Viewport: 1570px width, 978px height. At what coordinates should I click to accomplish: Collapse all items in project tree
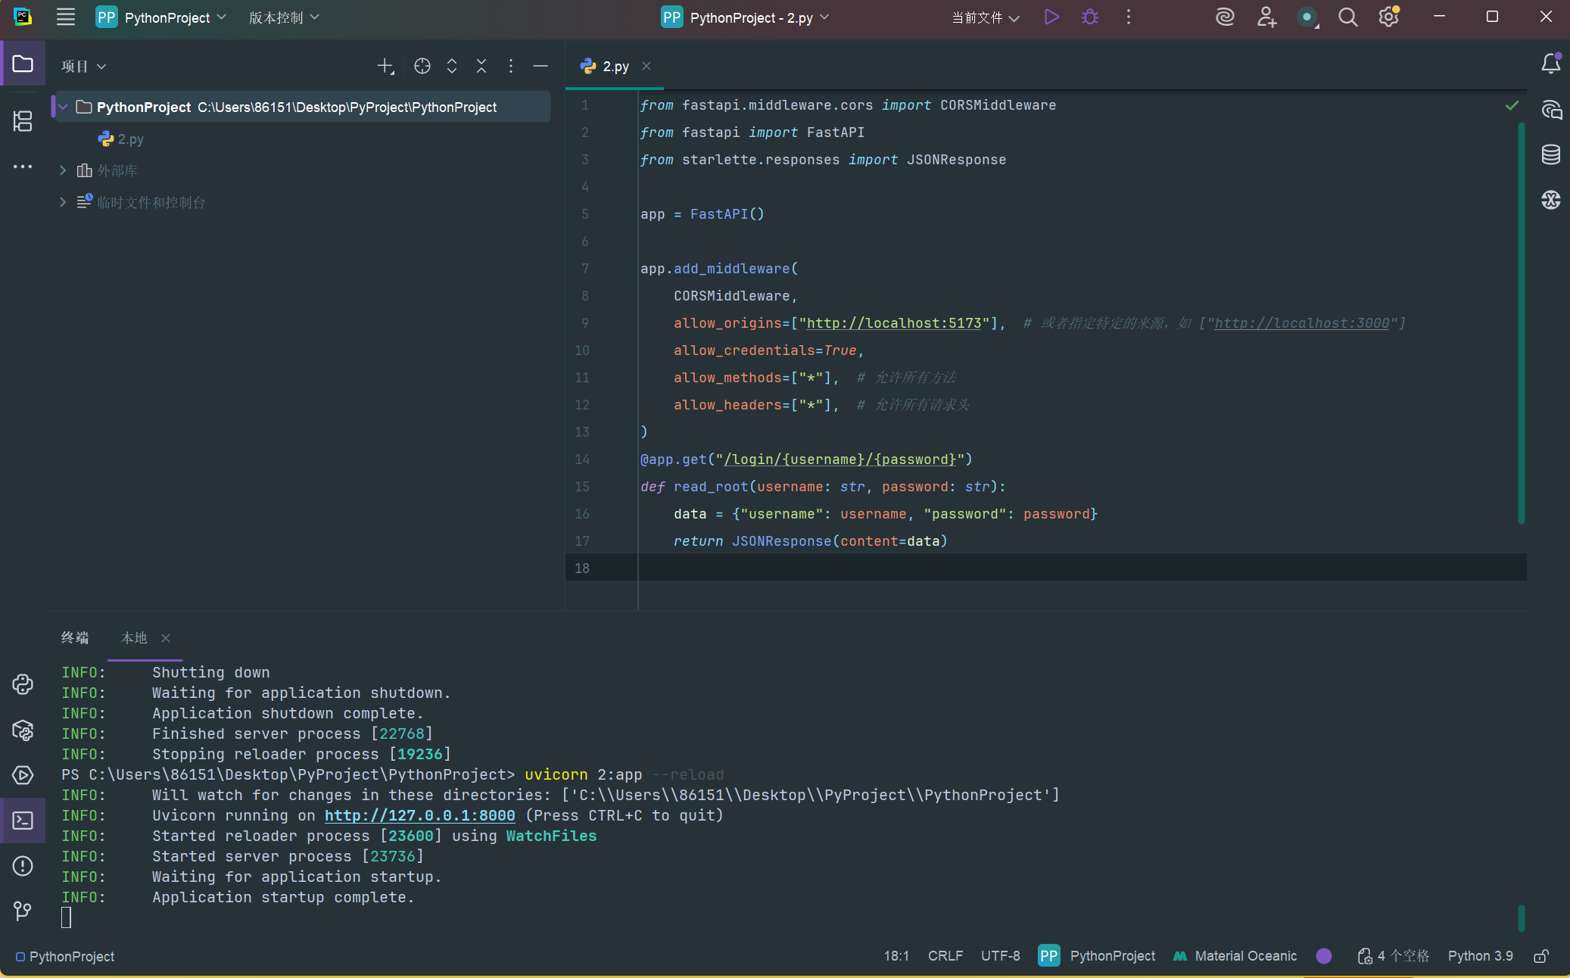pyautogui.click(x=481, y=67)
